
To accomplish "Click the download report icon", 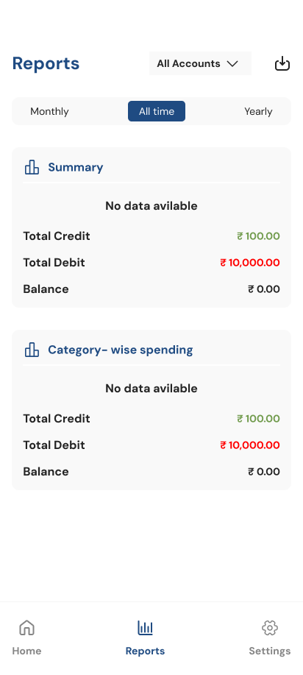I will click(282, 64).
